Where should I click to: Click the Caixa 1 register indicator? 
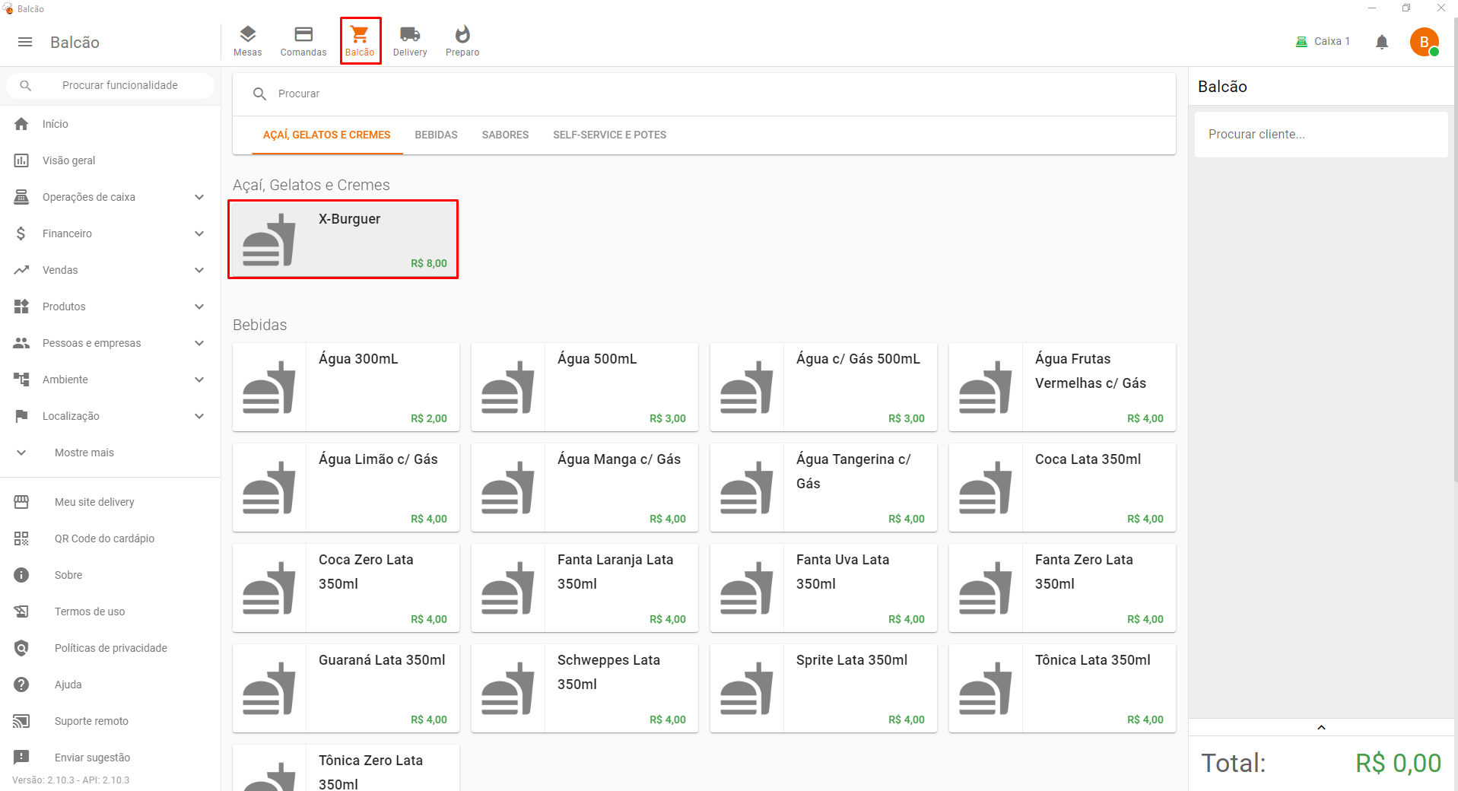[x=1323, y=42]
